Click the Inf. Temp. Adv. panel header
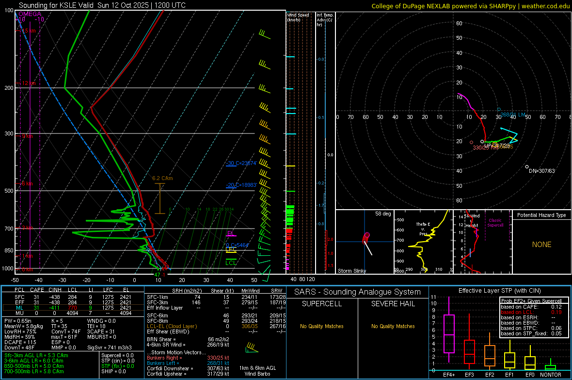572x380 pixels. tap(325, 20)
